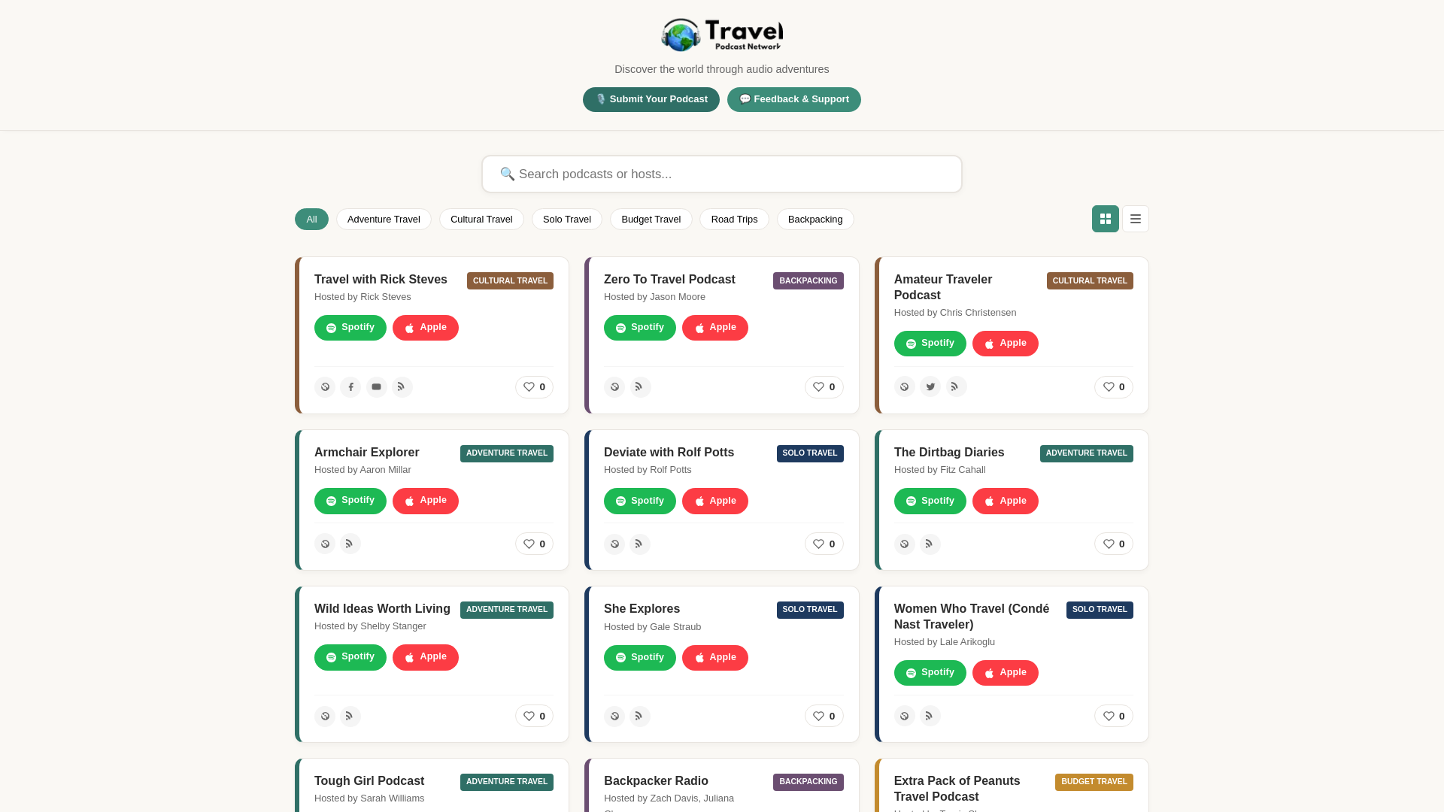The image size is (1444, 812).
Task: Open Deviate with Rolf Potts on Apple
Action: click(x=715, y=501)
